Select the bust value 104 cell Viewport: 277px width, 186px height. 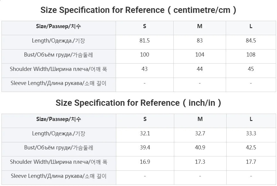[x=200, y=55]
